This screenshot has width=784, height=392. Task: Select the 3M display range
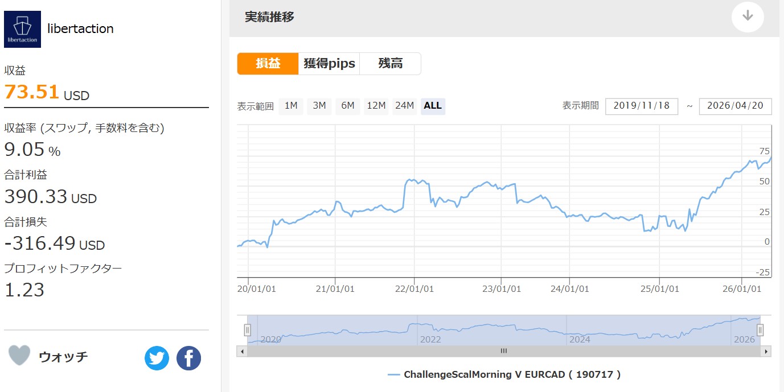click(319, 106)
